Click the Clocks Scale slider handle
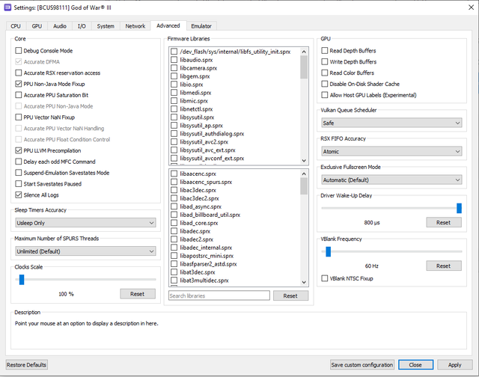The height and width of the screenshot is (377, 479). tap(22, 279)
